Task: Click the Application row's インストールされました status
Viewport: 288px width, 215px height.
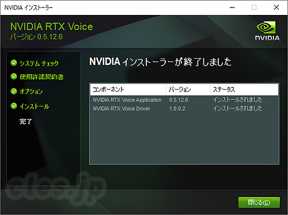Action: point(237,99)
